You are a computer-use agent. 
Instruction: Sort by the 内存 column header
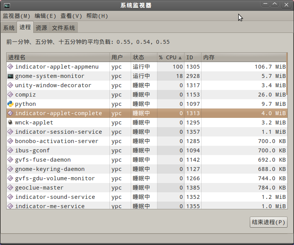[244, 57]
